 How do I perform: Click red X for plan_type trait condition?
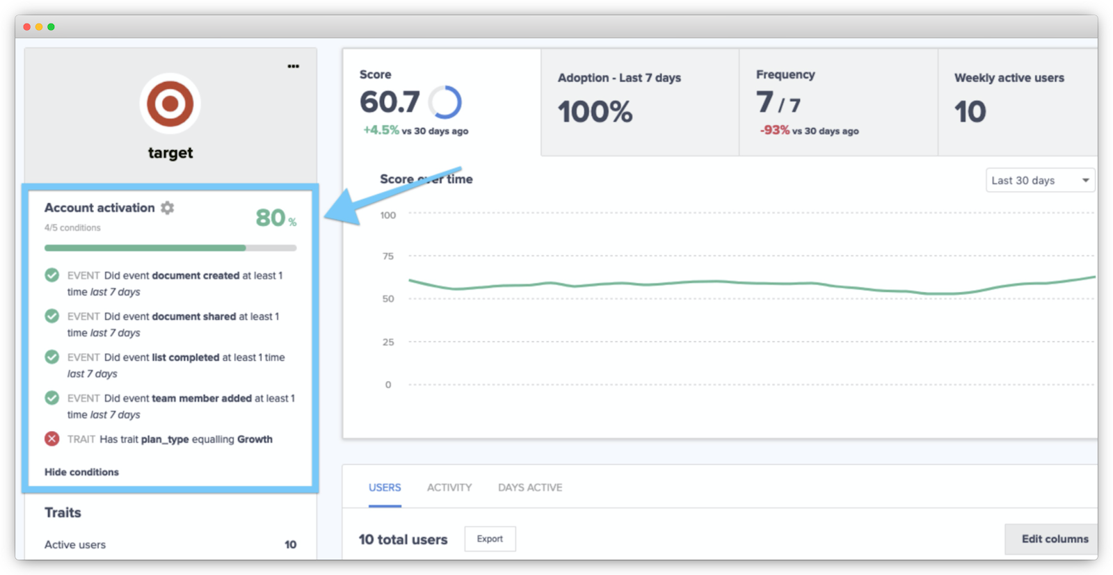(52, 439)
